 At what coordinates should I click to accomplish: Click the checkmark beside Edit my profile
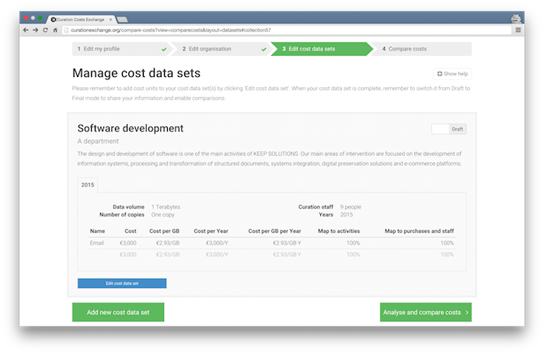(164, 49)
